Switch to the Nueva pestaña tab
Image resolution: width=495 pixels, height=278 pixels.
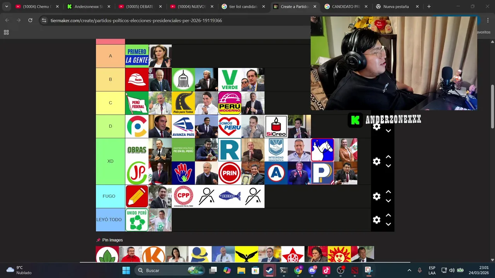[x=398, y=7]
